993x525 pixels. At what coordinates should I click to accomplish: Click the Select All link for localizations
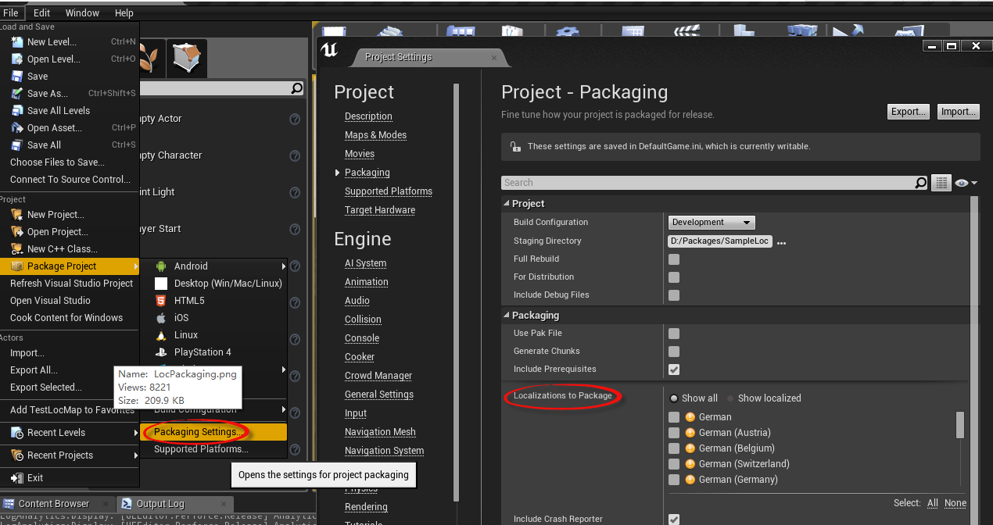tap(933, 503)
